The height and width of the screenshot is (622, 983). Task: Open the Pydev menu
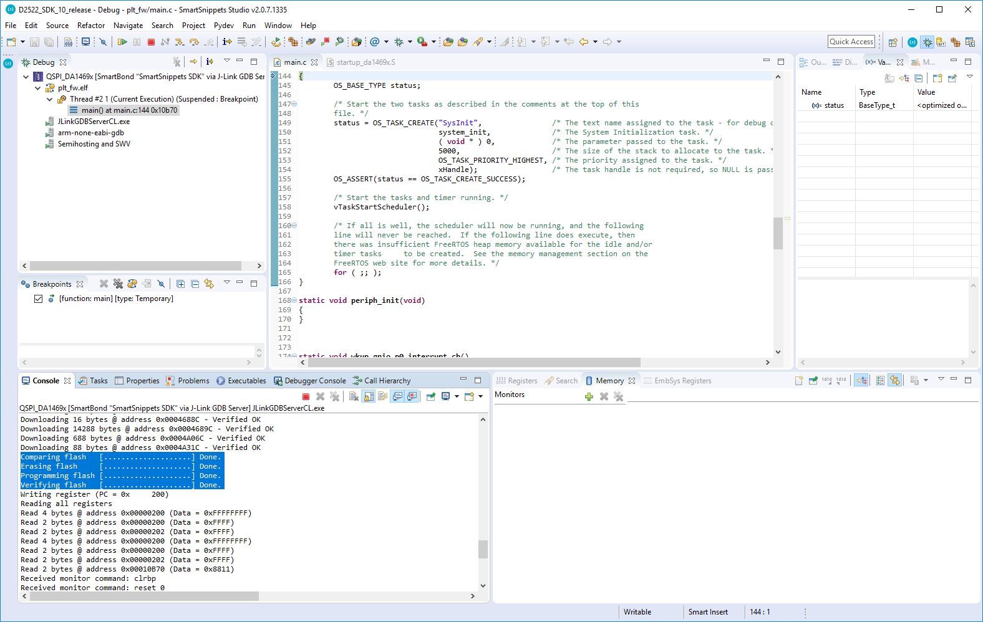223,26
